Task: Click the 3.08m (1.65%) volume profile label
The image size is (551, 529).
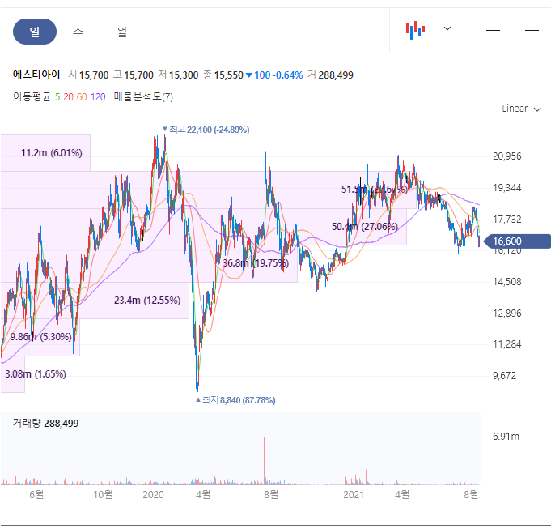Action: [x=36, y=374]
